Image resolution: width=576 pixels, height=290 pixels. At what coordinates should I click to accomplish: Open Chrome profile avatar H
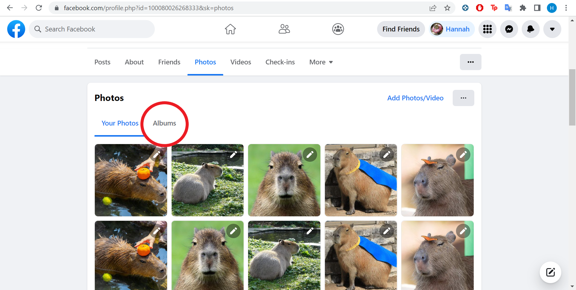[552, 8]
